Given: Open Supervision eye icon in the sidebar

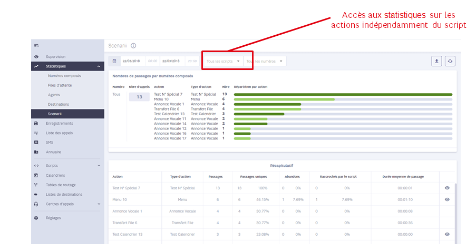Looking at the screenshot, I should pos(36,57).
